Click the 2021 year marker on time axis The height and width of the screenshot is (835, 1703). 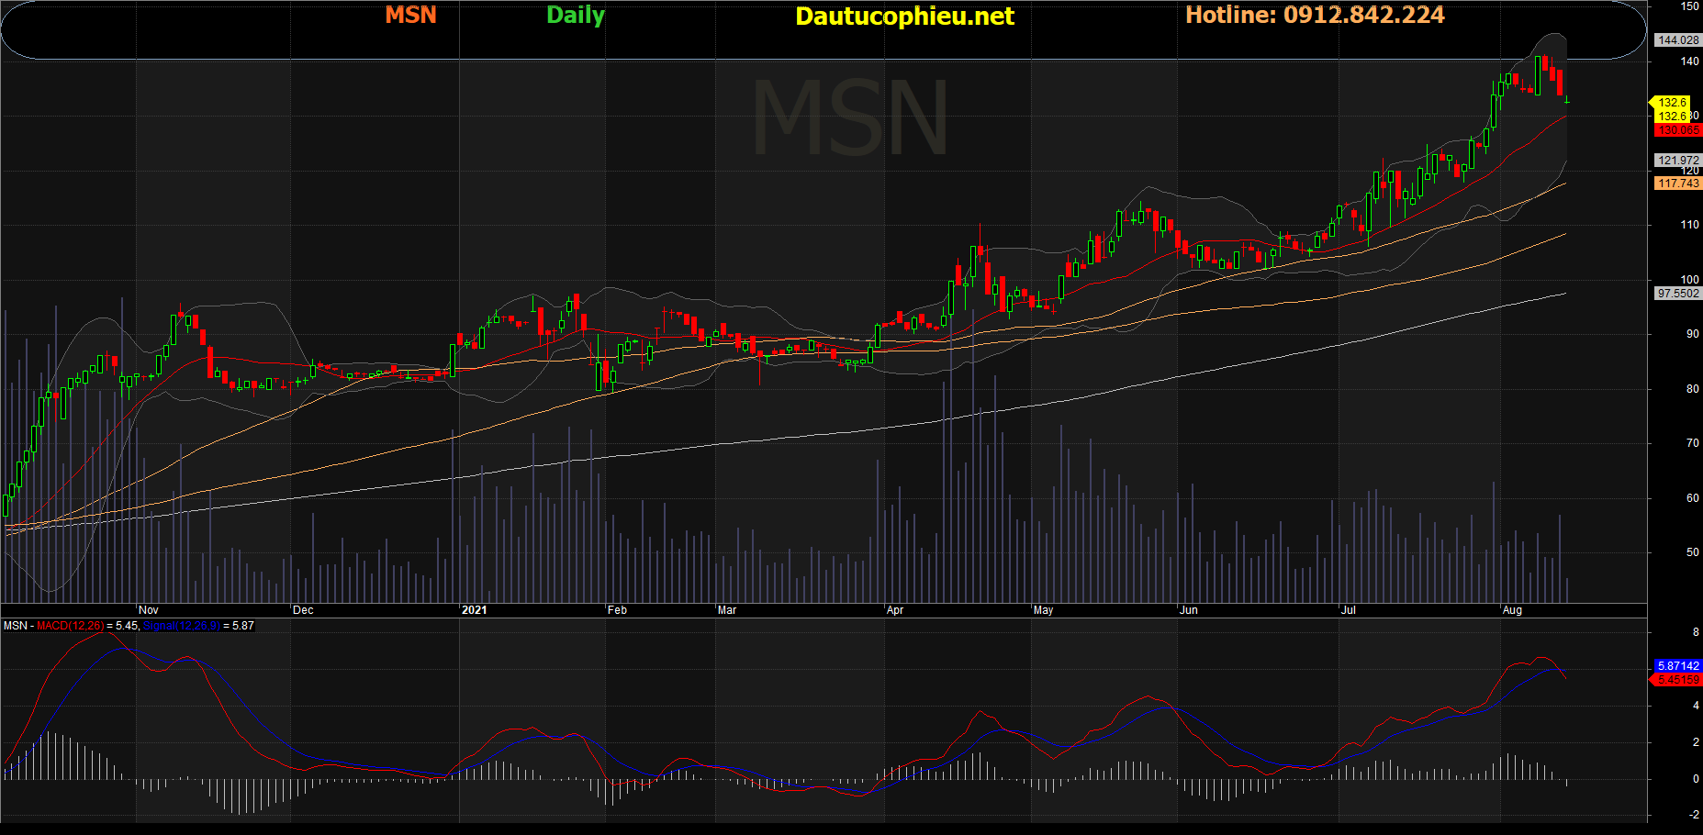tap(474, 610)
